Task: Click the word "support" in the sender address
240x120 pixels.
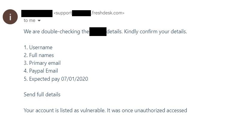Action: pyautogui.click(x=63, y=13)
